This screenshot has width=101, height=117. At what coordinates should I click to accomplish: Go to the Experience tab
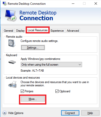(57, 31)
